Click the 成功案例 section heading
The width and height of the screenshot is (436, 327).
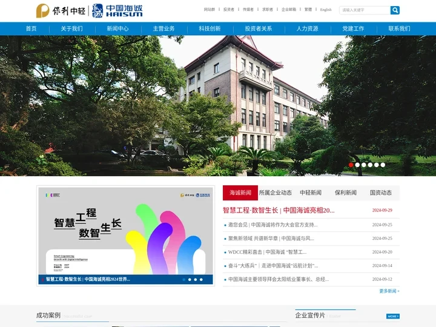pyautogui.click(x=48, y=315)
